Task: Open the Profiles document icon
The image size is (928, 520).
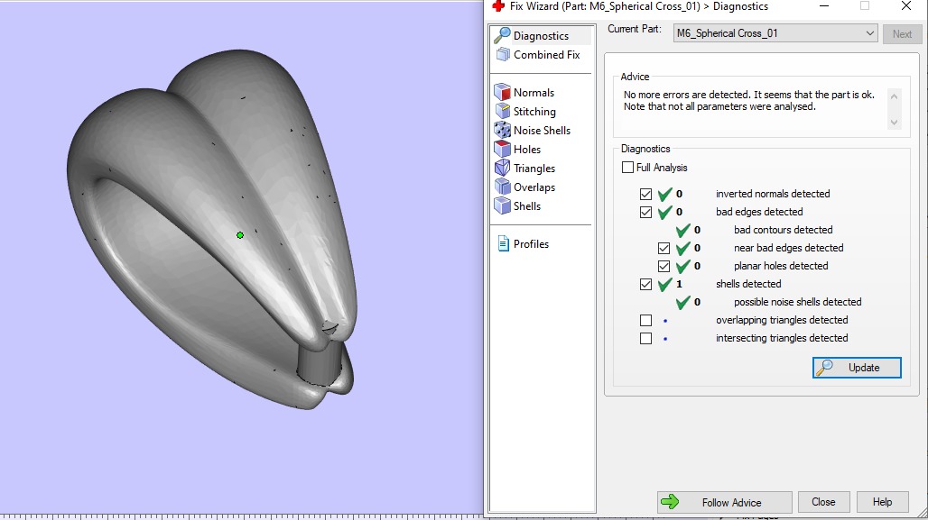Action: [x=503, y=243]
